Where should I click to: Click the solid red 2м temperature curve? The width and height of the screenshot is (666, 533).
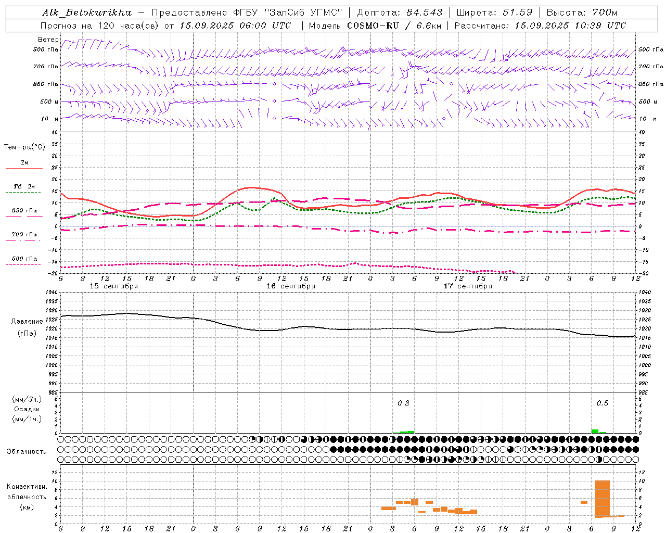pos(348,206)
